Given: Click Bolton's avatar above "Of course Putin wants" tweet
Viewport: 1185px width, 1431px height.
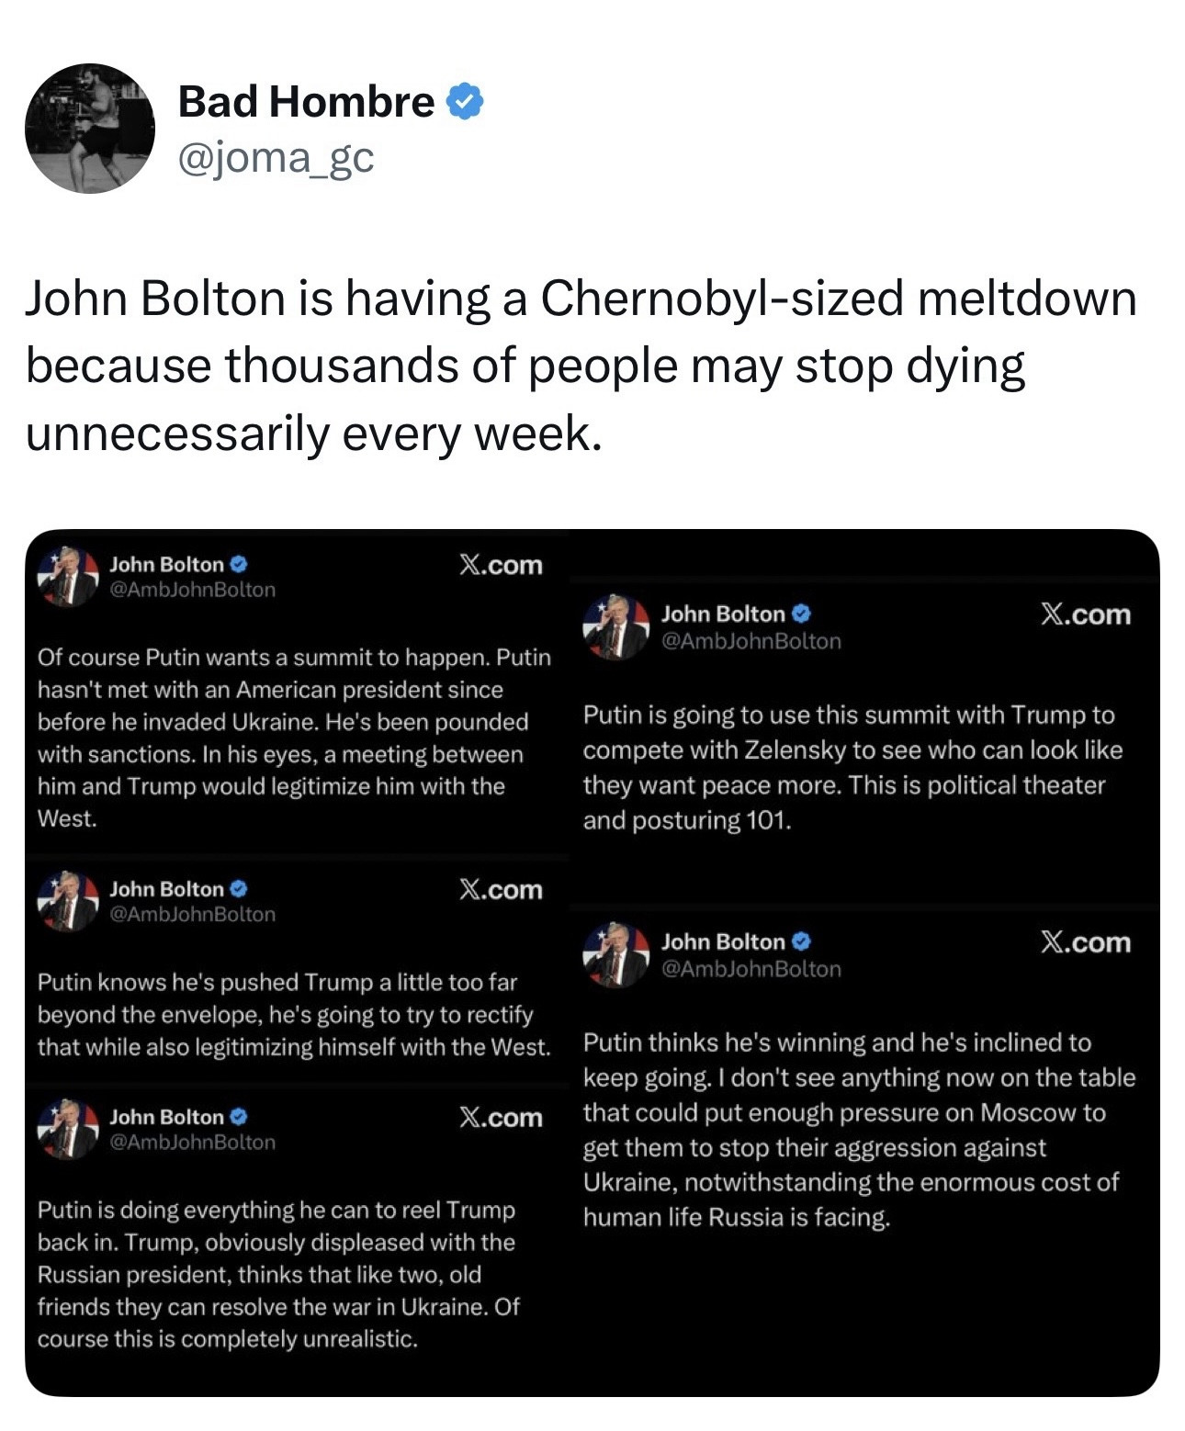Looking at the screenshot, I should (x=68, y=577).
